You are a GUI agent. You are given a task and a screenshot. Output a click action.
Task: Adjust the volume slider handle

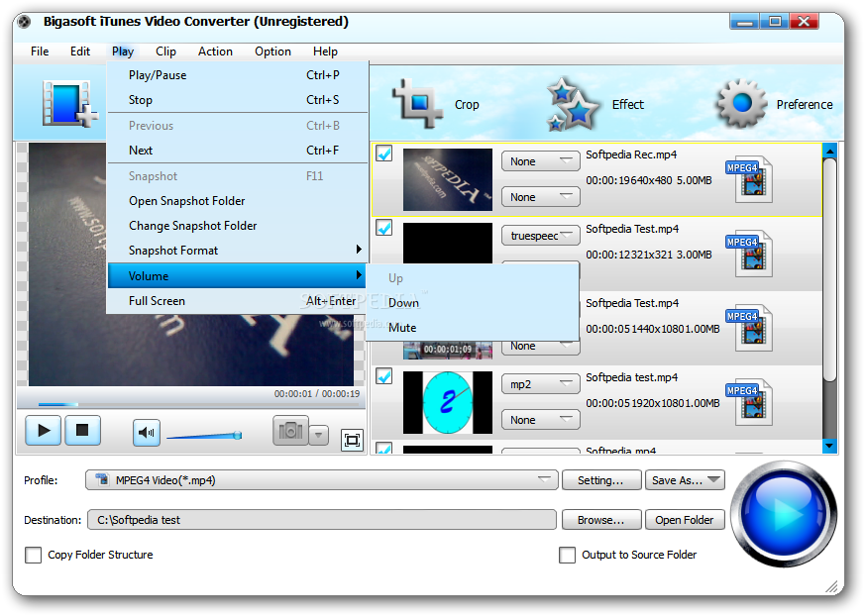[x=237, y=435]
